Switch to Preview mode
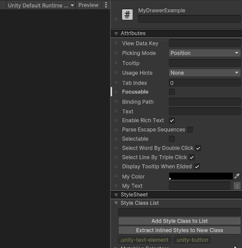The image size is (242, 248). pyautogui.click(x=88, y=5)
